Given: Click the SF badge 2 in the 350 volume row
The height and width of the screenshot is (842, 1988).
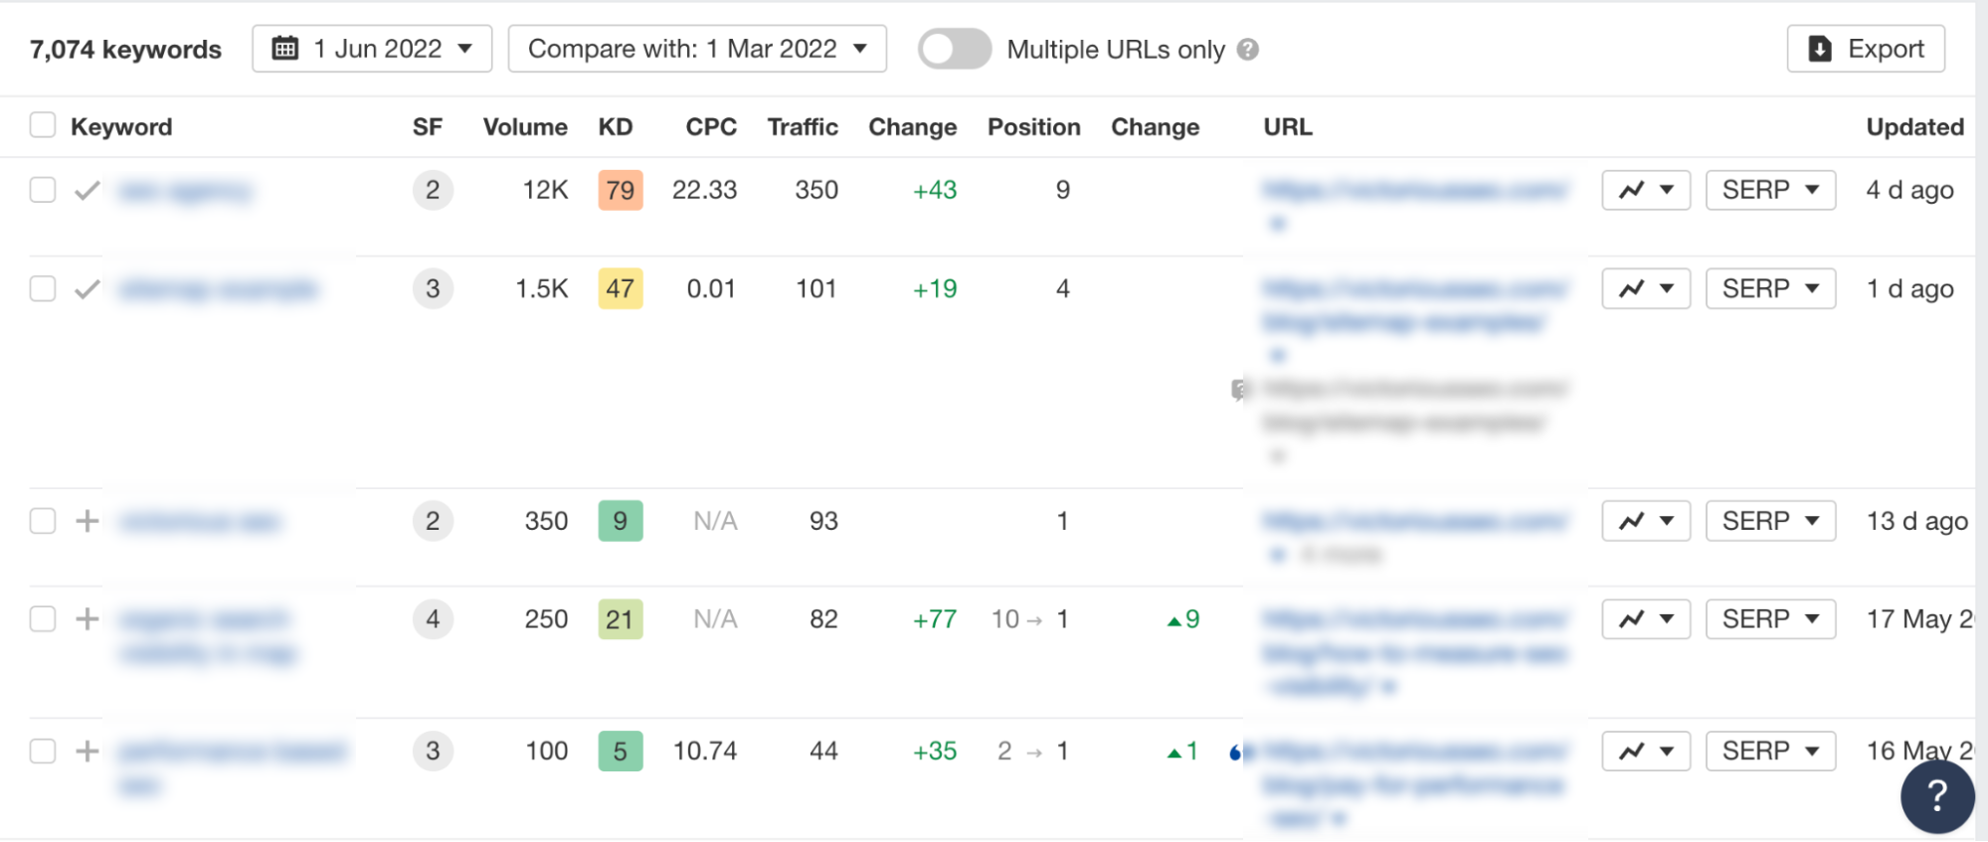Looking at the screenshot, I should (433, 521).
